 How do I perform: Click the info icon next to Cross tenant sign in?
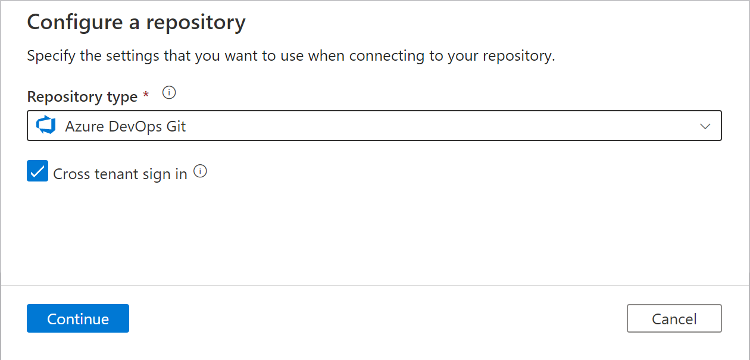tap(201, 171)
